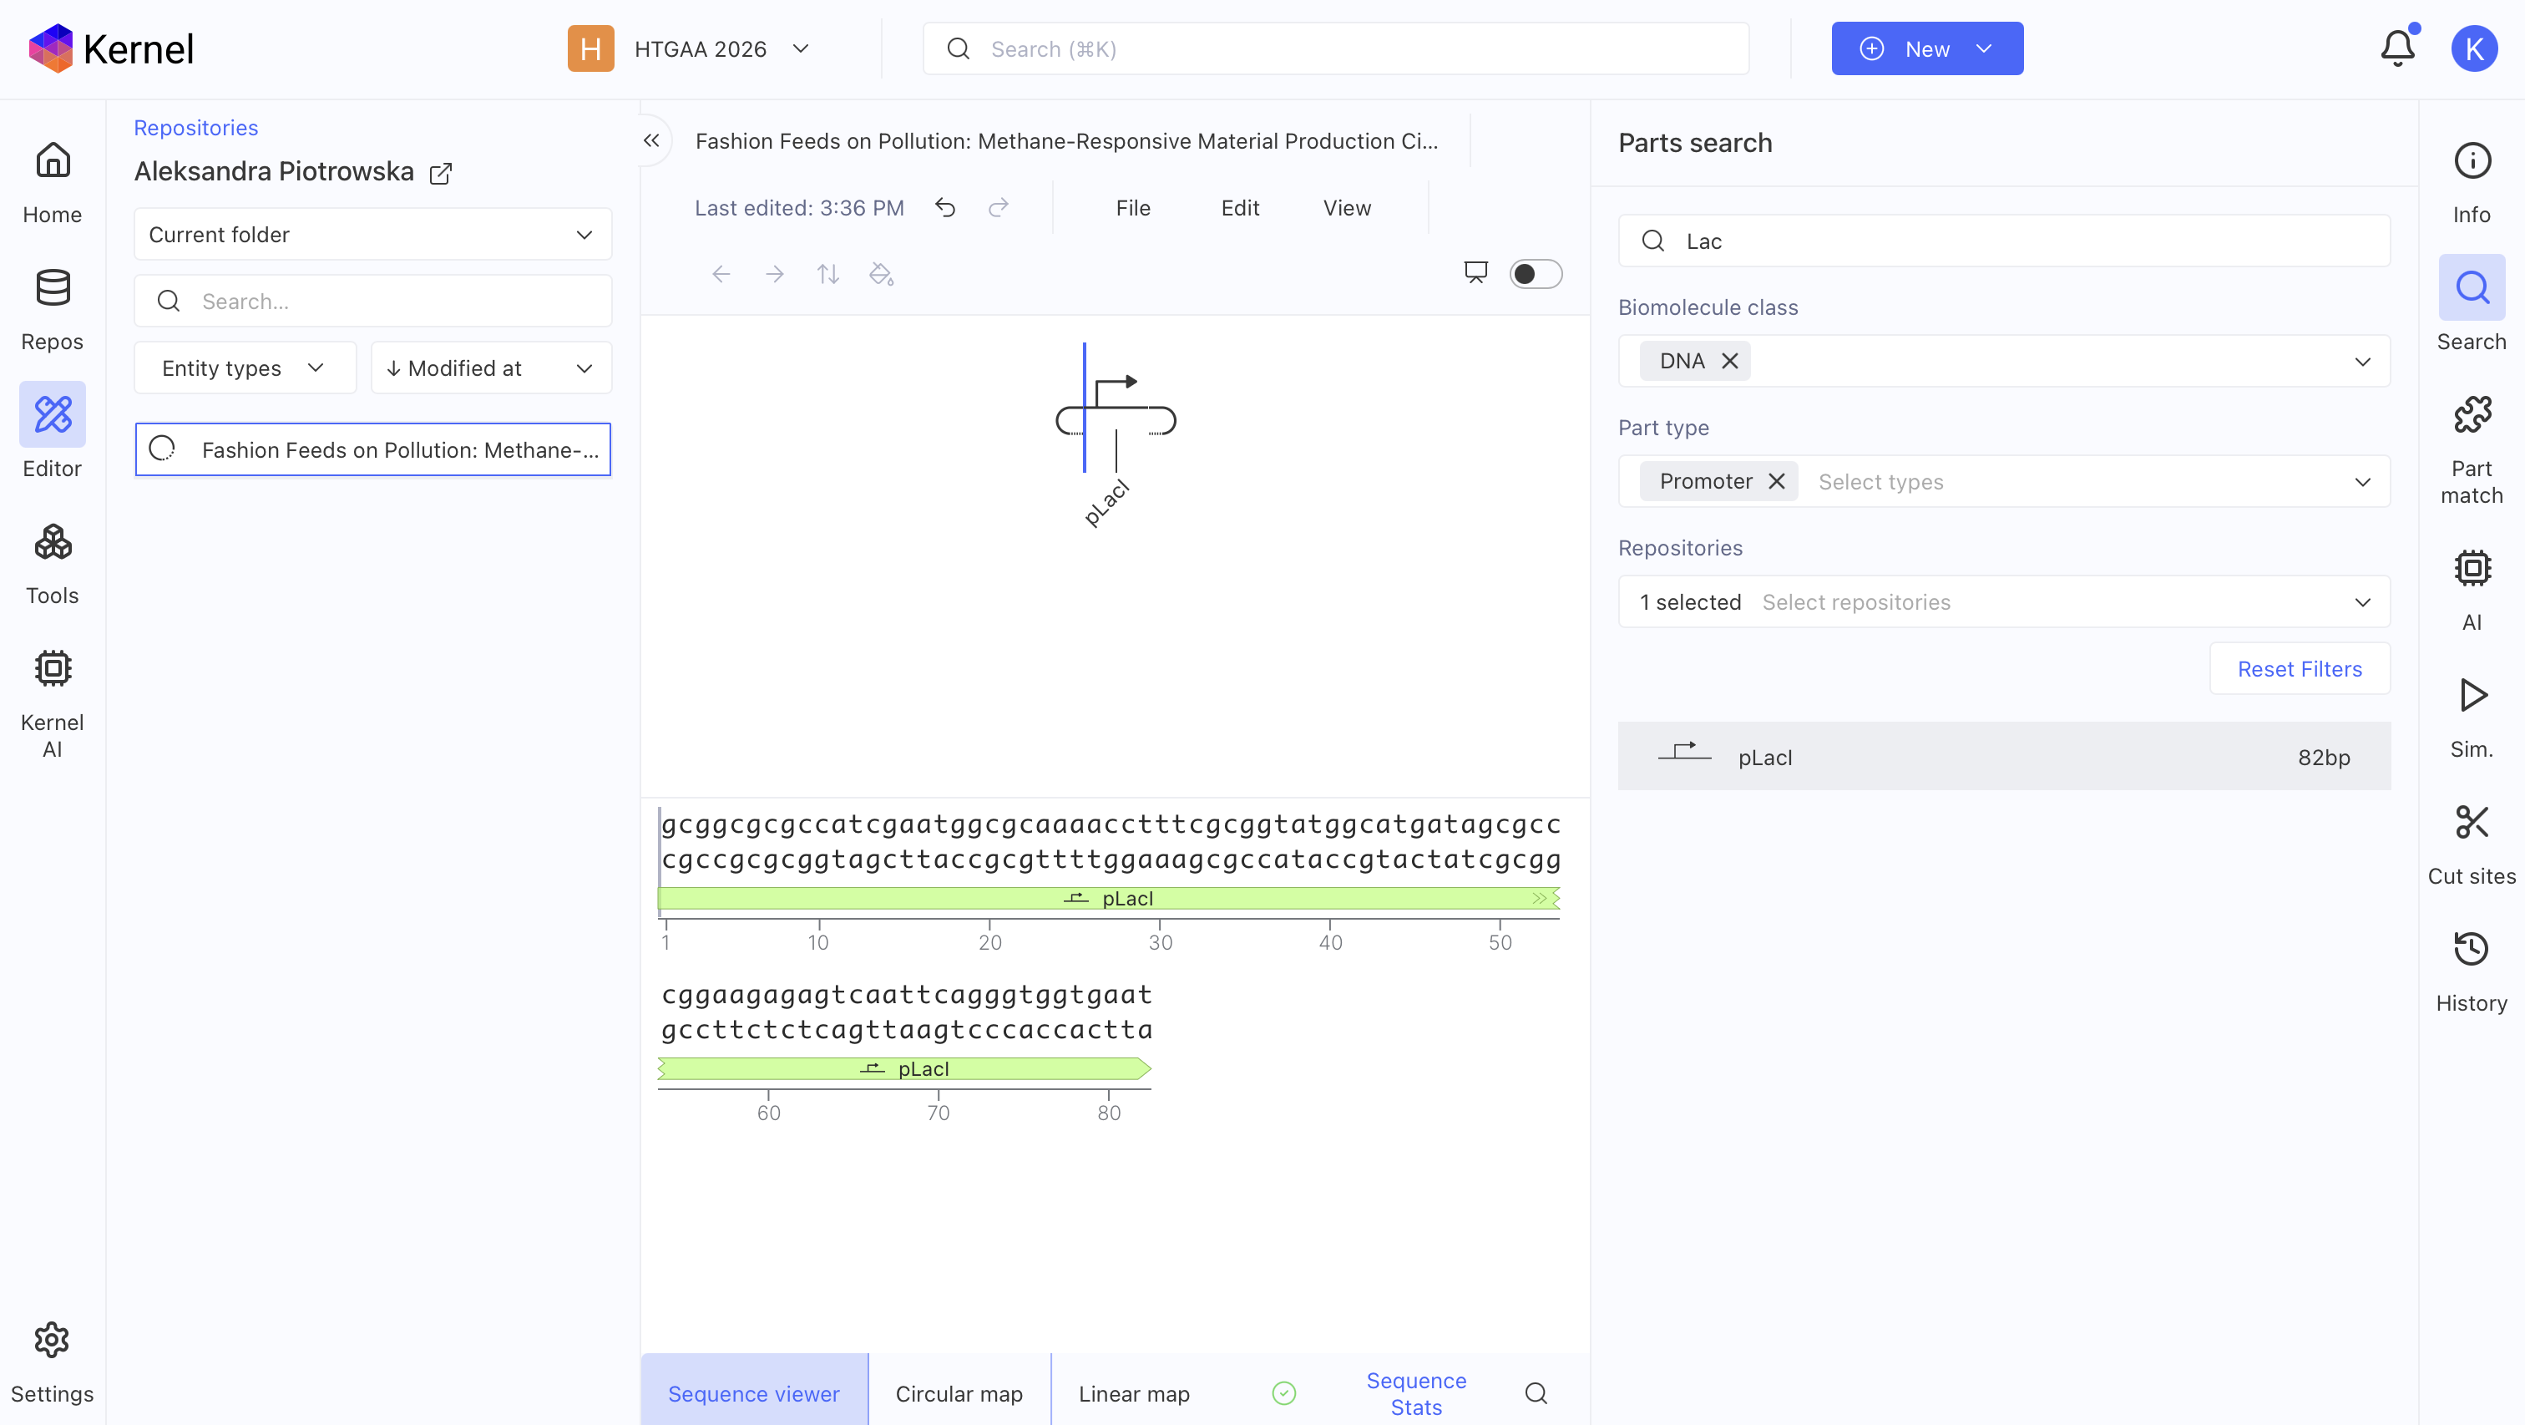The image size is (2525, 1425).
Task: Open Sequence Stats
Action: [1416, 1392]
